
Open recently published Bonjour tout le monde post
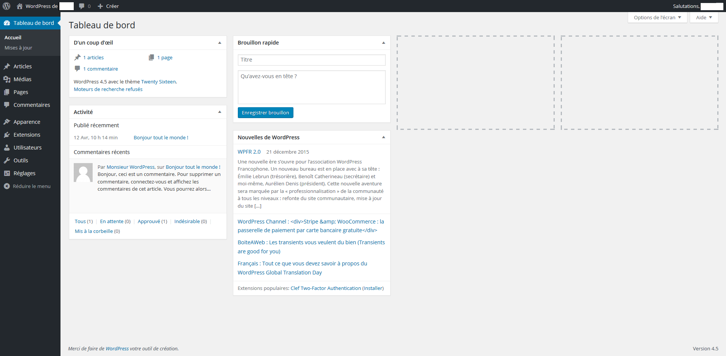point(161,137)
